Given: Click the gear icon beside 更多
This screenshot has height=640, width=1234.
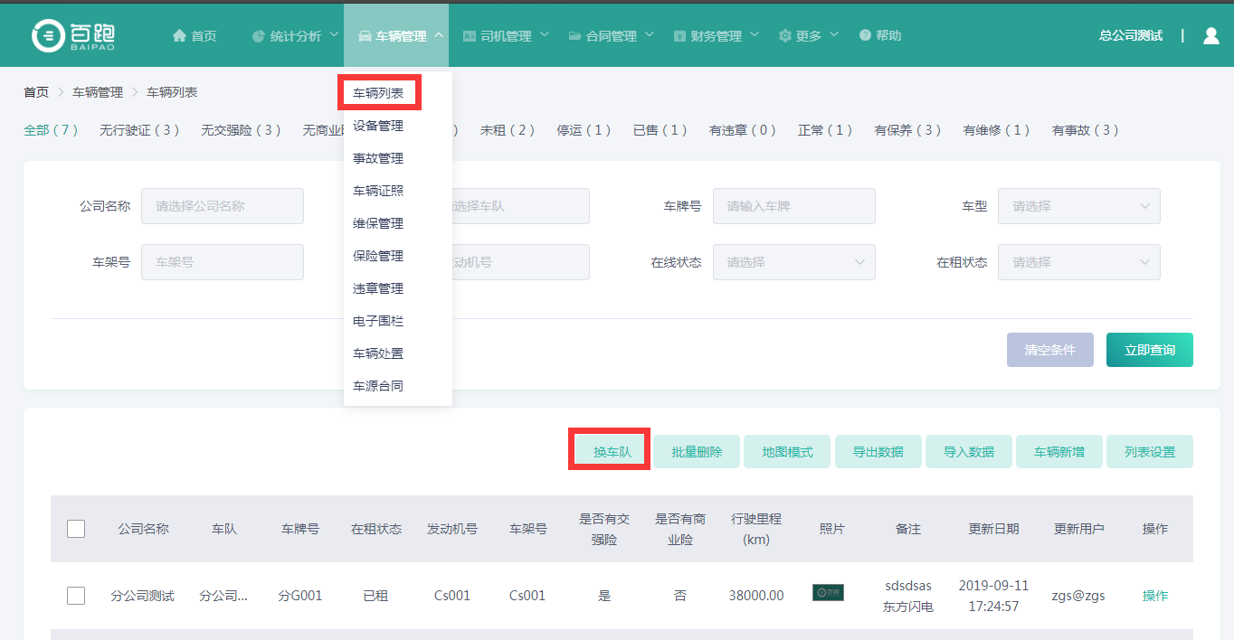Looking at the screenshot, I should [x=784, y=36].
